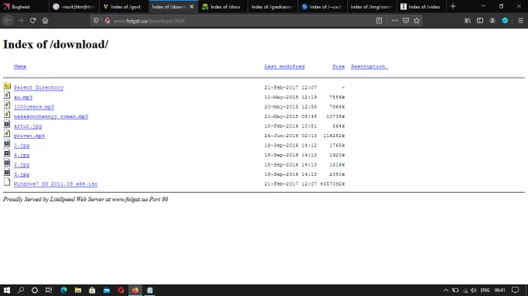Click the Parent Directory folder icon
The width and height of the screenshot is (528, 296).
pos(7,86)
